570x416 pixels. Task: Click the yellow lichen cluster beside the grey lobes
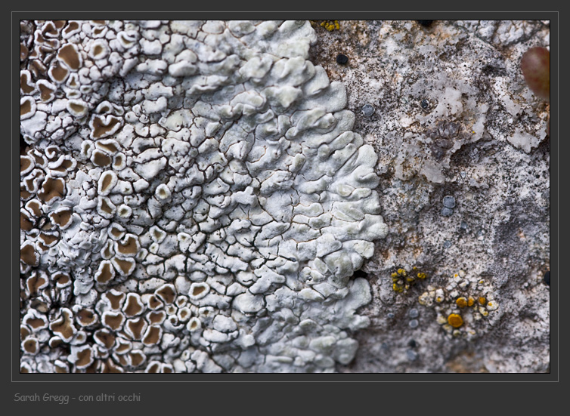[x=404, y=279]
